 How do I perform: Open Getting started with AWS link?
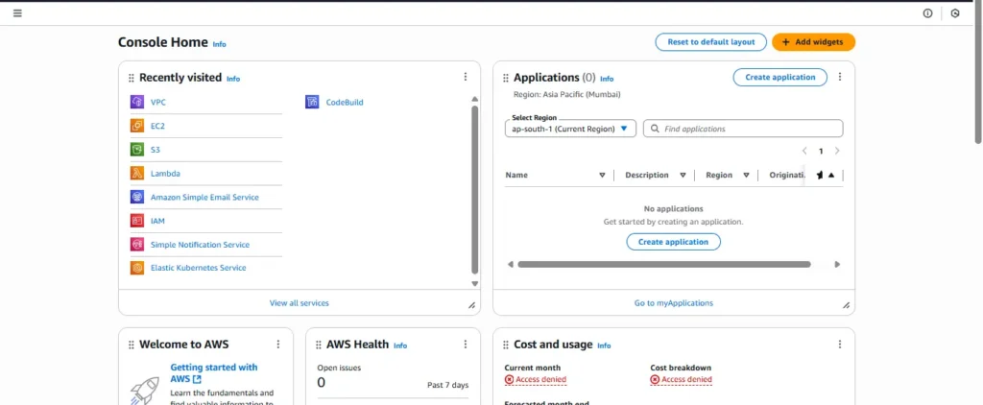tap(214, 373)
